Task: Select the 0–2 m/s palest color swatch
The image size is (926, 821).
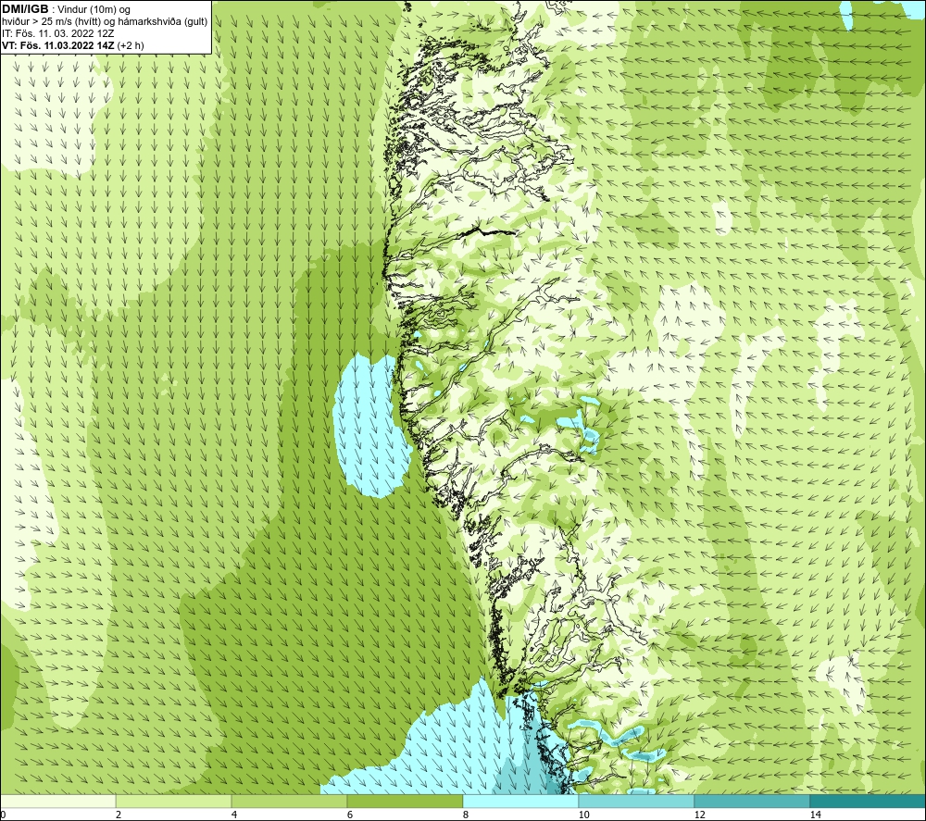Action: (57, 801)
